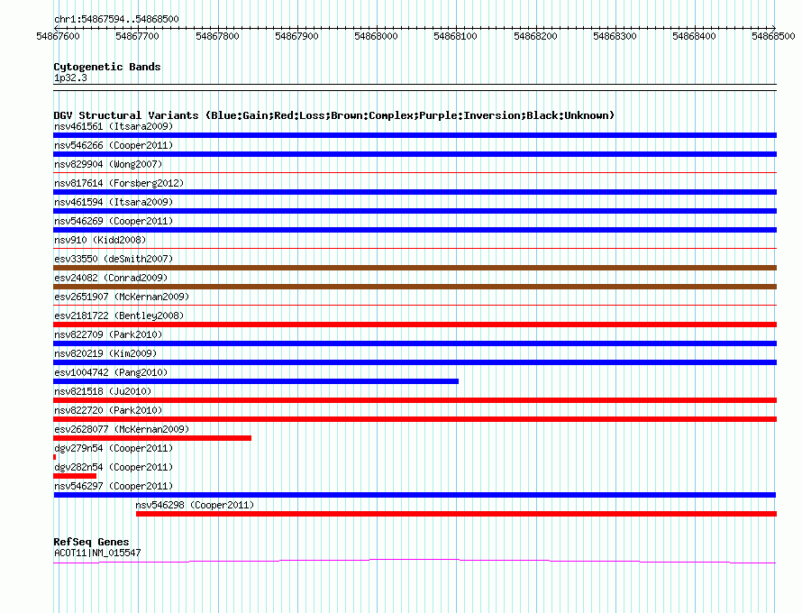Select the blue bar under nsv461594
802x613 pixels.
coord(415,211)
